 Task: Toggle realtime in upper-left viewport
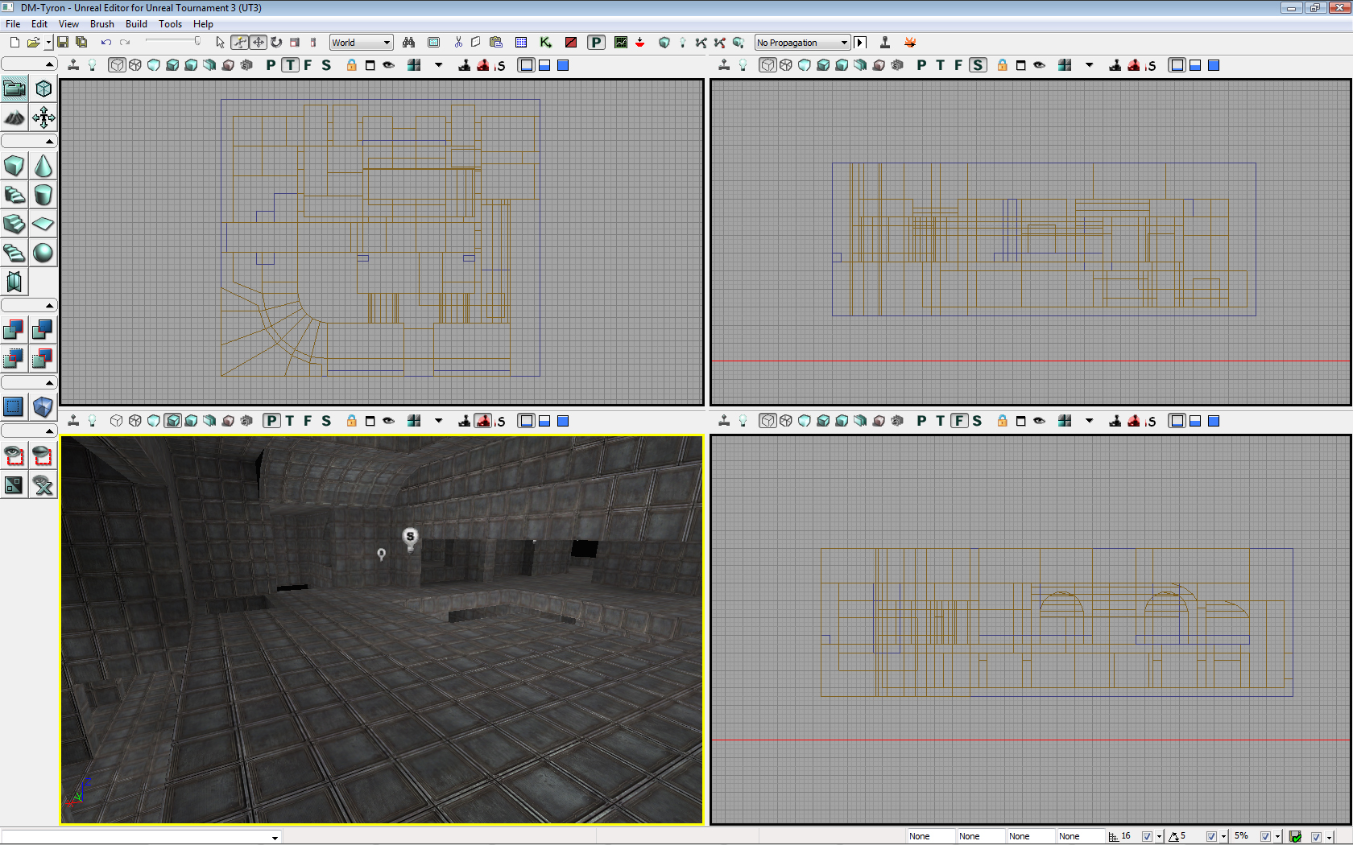click(x=73, y=65)
